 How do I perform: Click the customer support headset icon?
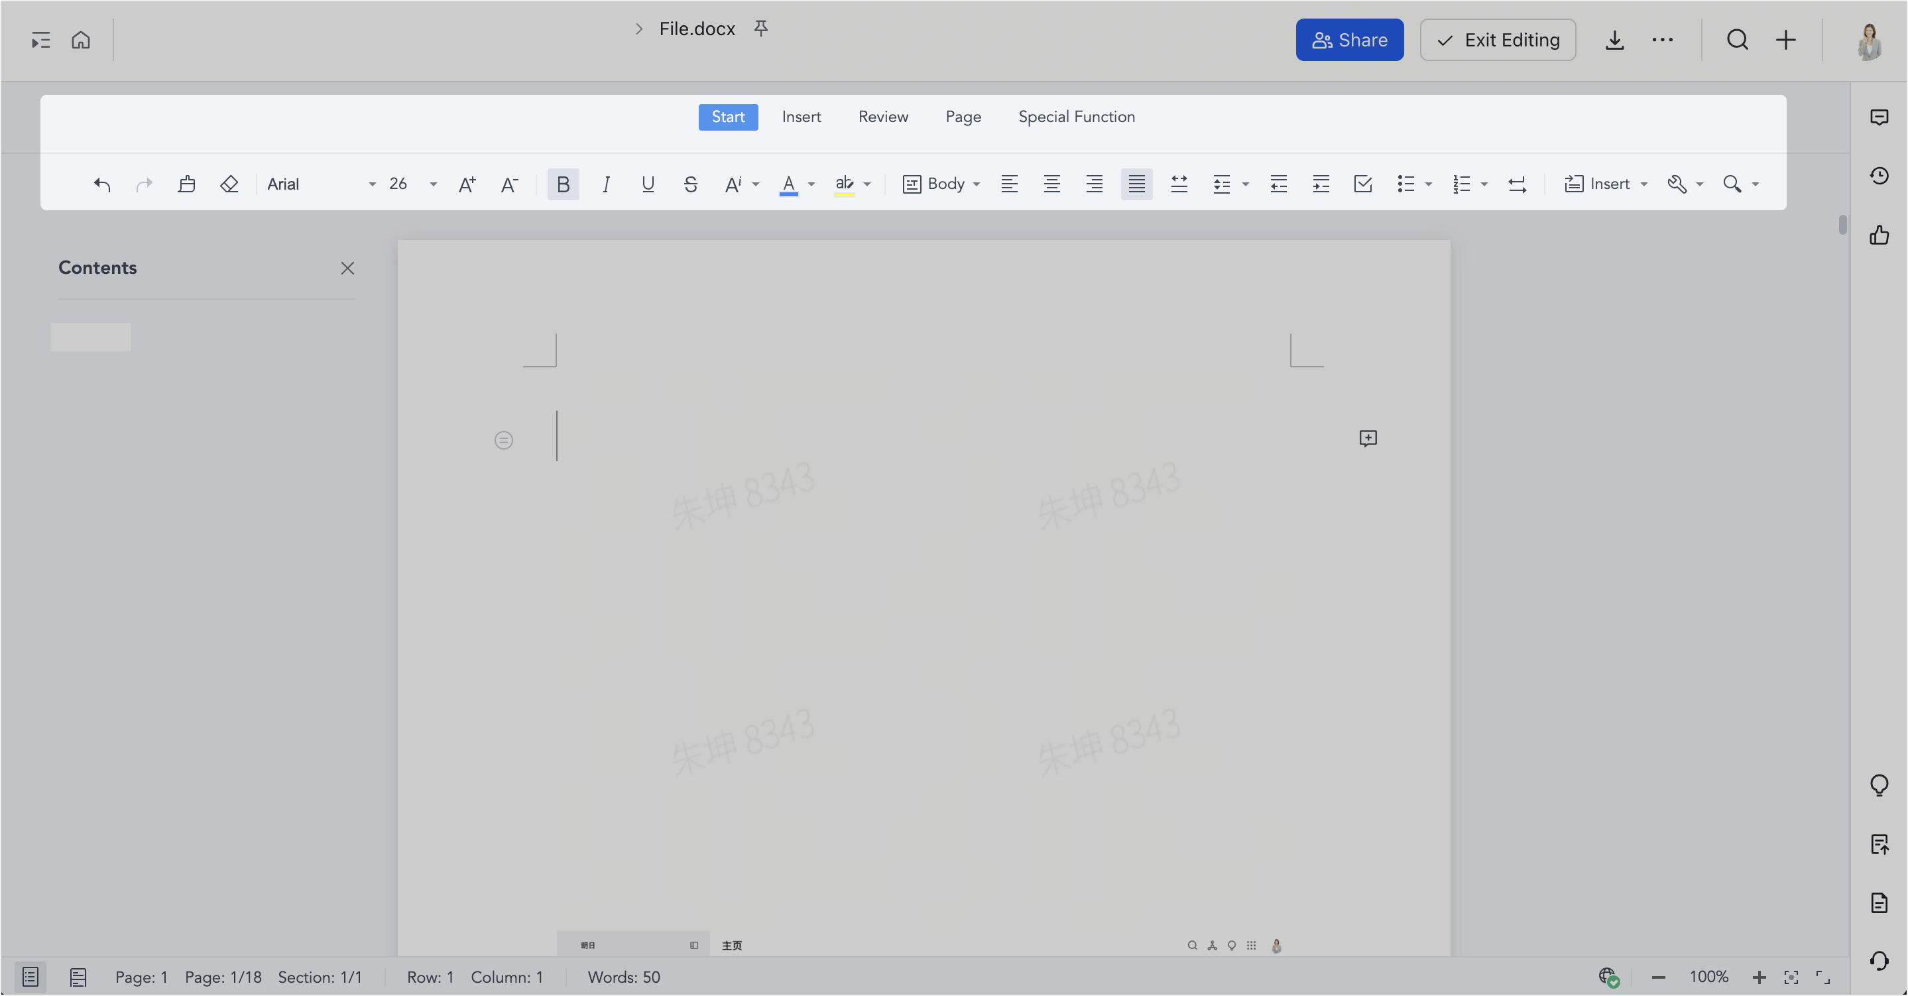(1879, 961)
